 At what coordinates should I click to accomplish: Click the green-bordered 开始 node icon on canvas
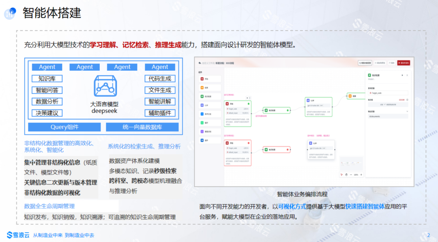[x=228, y=104]
